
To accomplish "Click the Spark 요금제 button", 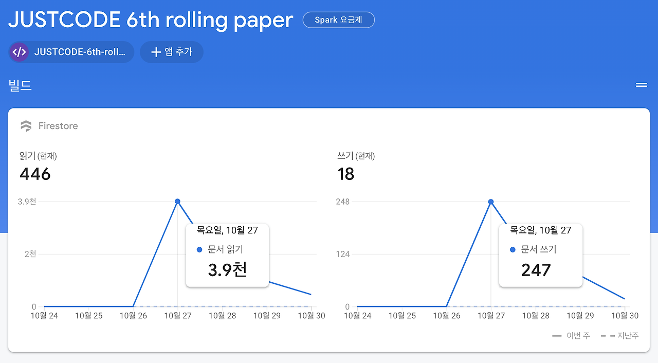I will coord(338,20).
